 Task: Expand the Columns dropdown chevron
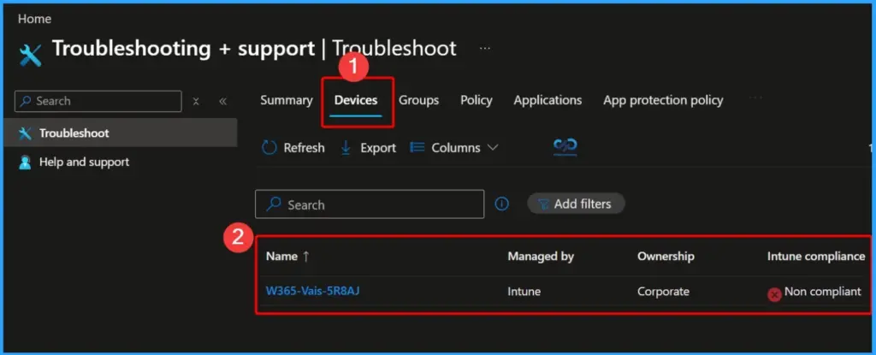(x=492, y=148)
